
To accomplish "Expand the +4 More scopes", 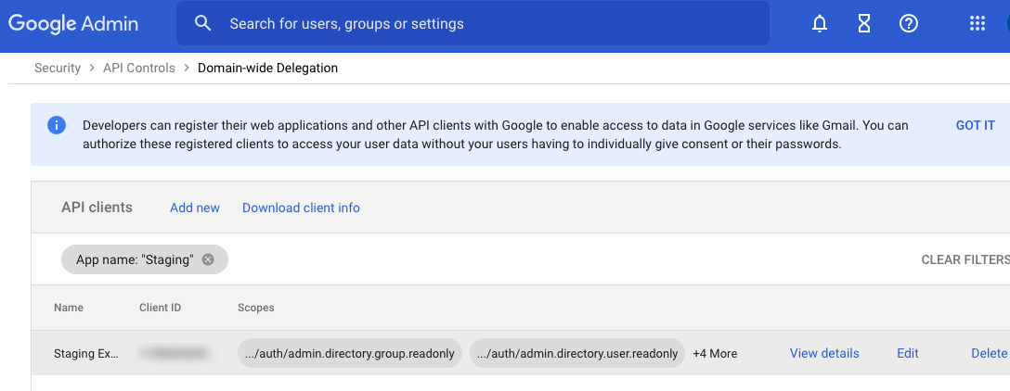I will coord(715,353).
